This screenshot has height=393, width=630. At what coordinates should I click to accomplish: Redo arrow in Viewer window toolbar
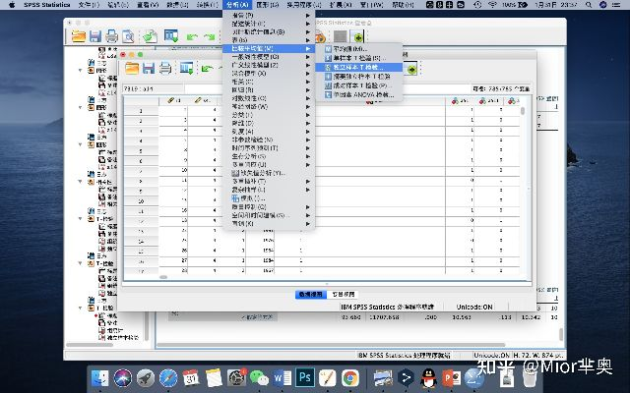point(210,37)
